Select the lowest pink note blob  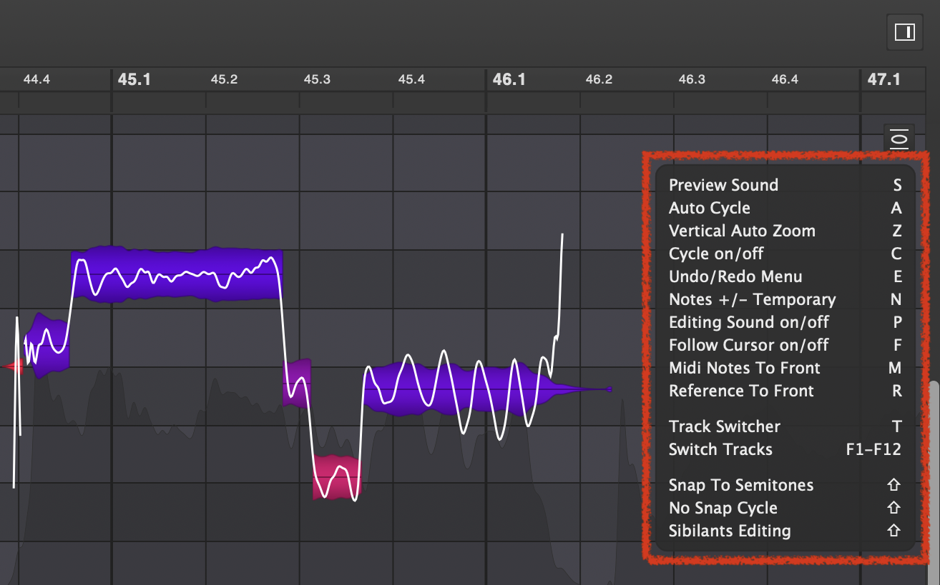pyautogui.click(x=337, y=477)
